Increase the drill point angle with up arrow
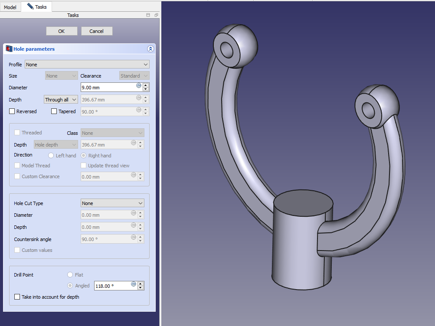Screen dimensions: 435x326 tap(141, 284)
